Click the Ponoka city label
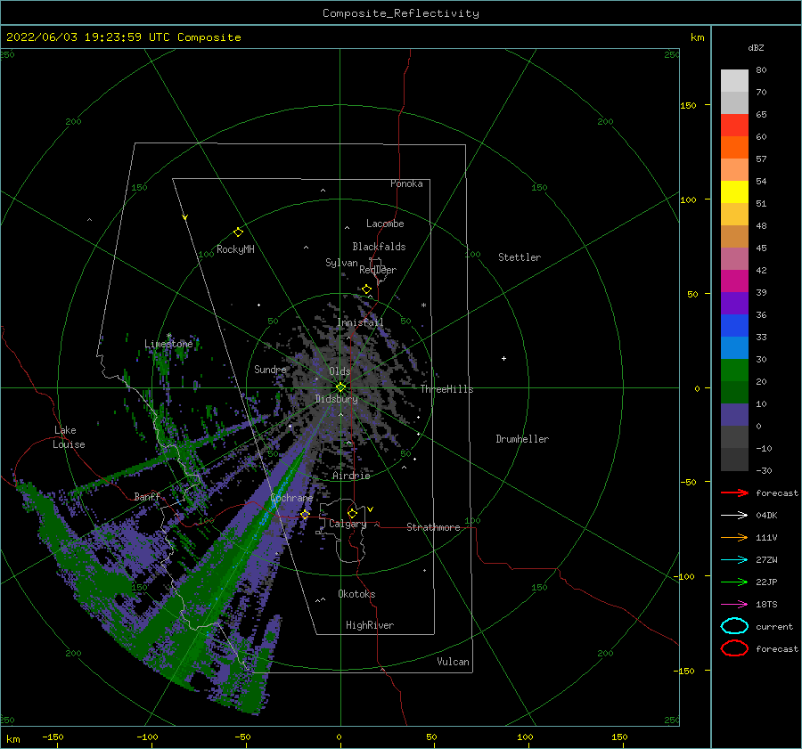 point(406,184)
